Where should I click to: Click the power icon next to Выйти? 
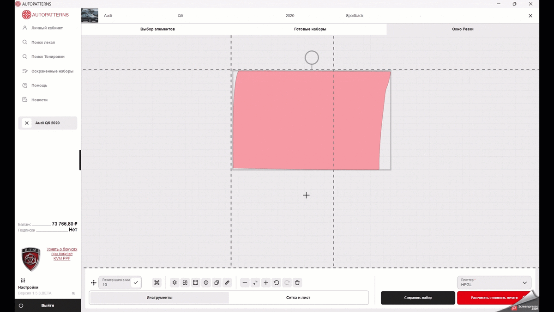tap(21, 306)
